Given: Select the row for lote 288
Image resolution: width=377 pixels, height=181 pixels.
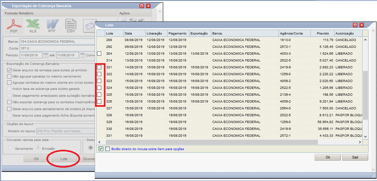Looking at the screenshot, I should coord(230,40).
